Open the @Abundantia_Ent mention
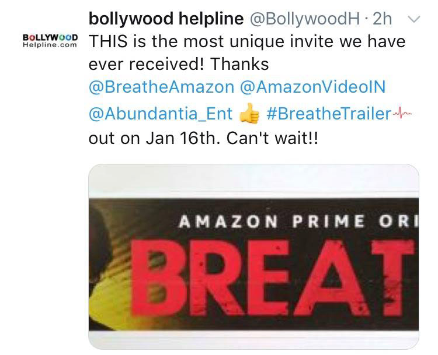This screenshot has height=355, width=438. click(x=161, y=114)
